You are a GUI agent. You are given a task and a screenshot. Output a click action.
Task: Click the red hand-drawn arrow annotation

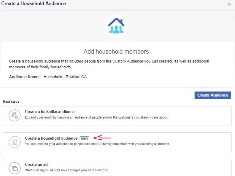102,137
